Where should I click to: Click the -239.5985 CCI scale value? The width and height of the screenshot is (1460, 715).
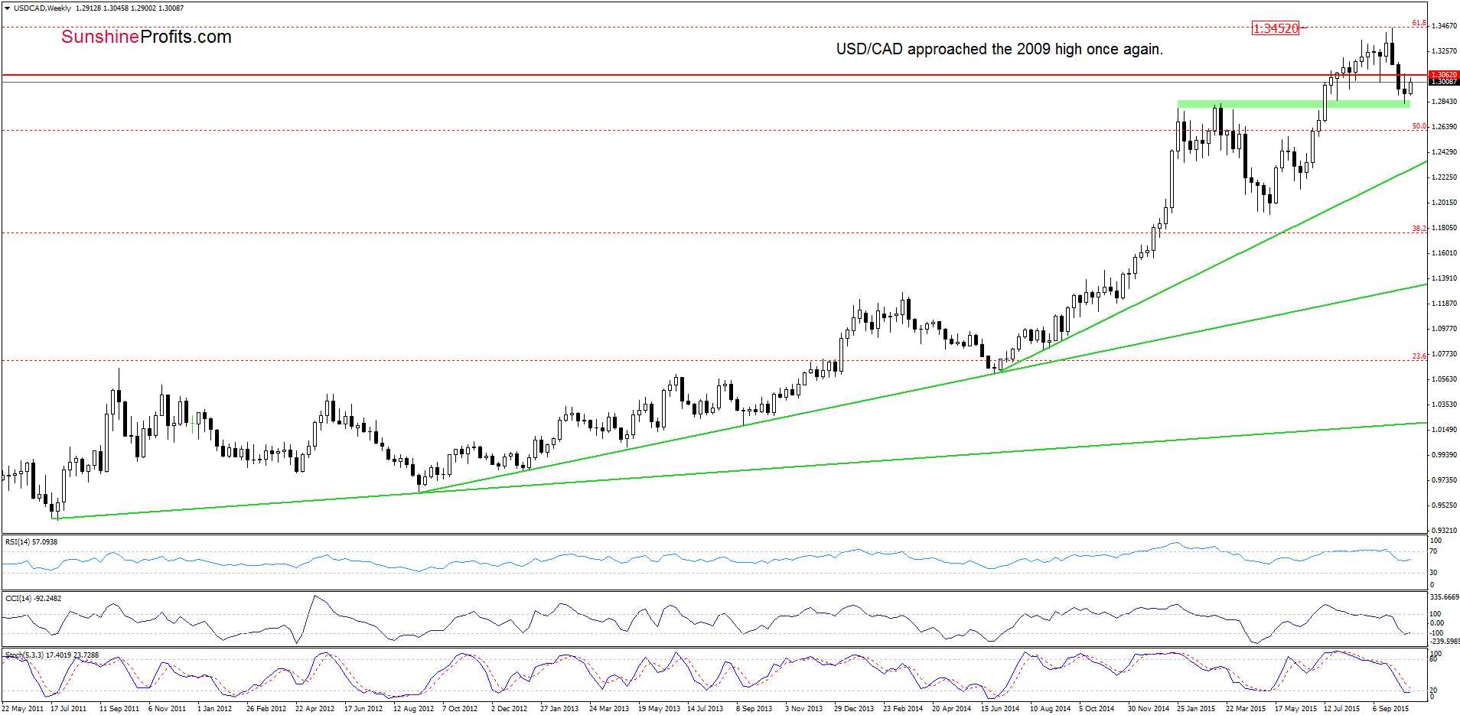click(x=1445, y=642)
